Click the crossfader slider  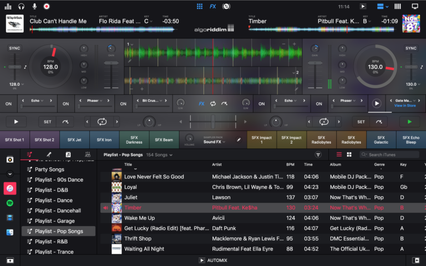(x=213, y=121)
